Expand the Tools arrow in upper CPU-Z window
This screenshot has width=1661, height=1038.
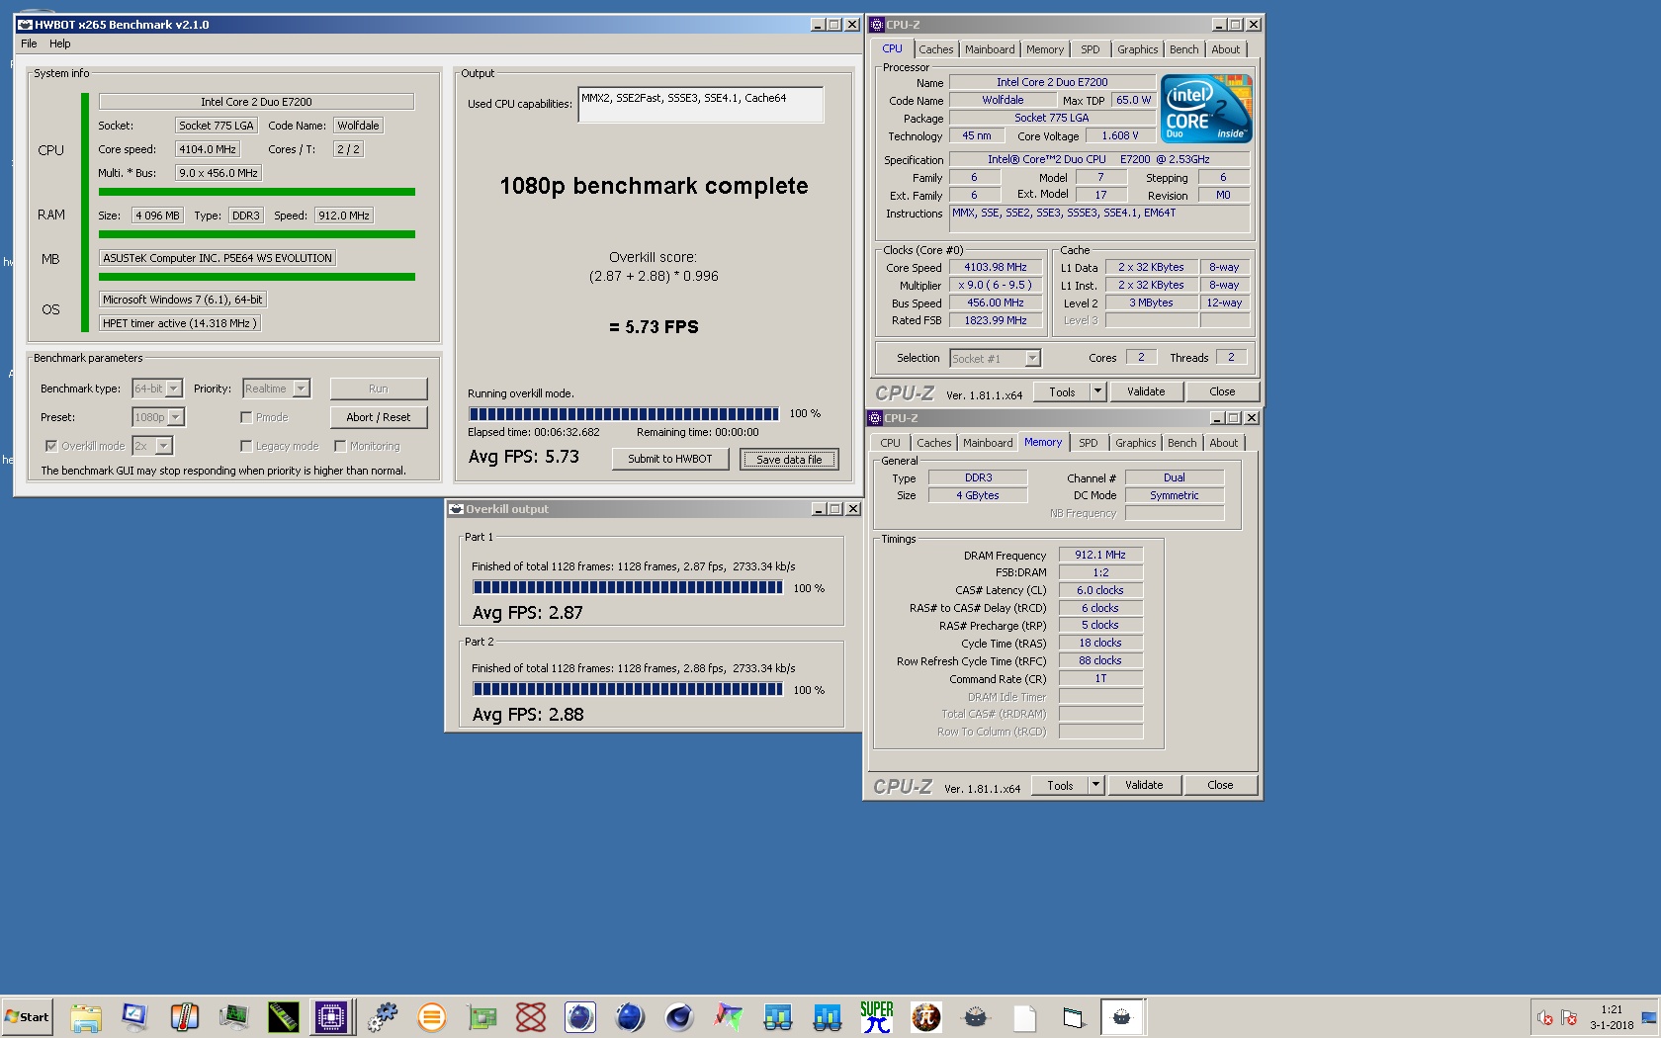point(1097,391)
